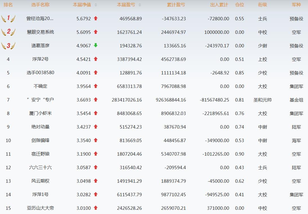This screenshot has width=308, height=214.
Task: Open trader 厦门小虾米 profile
Action: point(40,113)
